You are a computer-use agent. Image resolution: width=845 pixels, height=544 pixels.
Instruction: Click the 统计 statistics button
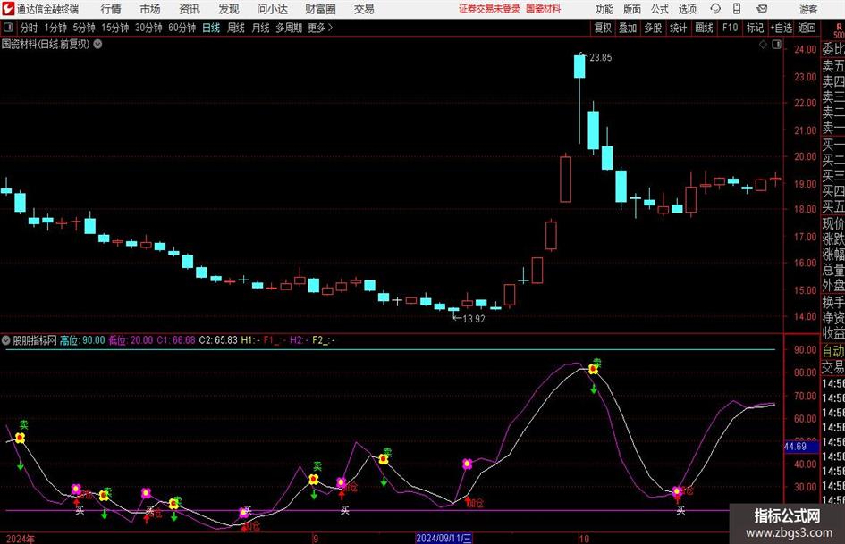(678, 28)
